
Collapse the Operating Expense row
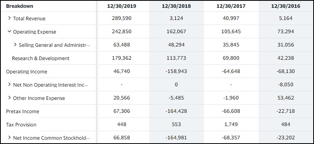pos(9,31)
